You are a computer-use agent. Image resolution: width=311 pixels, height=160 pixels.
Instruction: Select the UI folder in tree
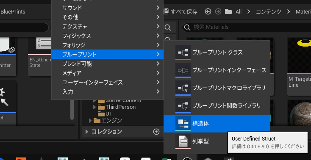click(108, 114)
